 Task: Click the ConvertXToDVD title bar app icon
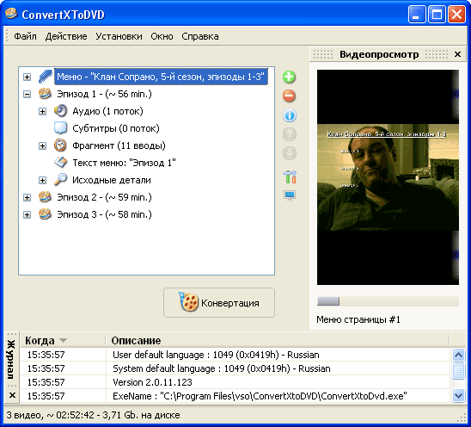(11, 14)
